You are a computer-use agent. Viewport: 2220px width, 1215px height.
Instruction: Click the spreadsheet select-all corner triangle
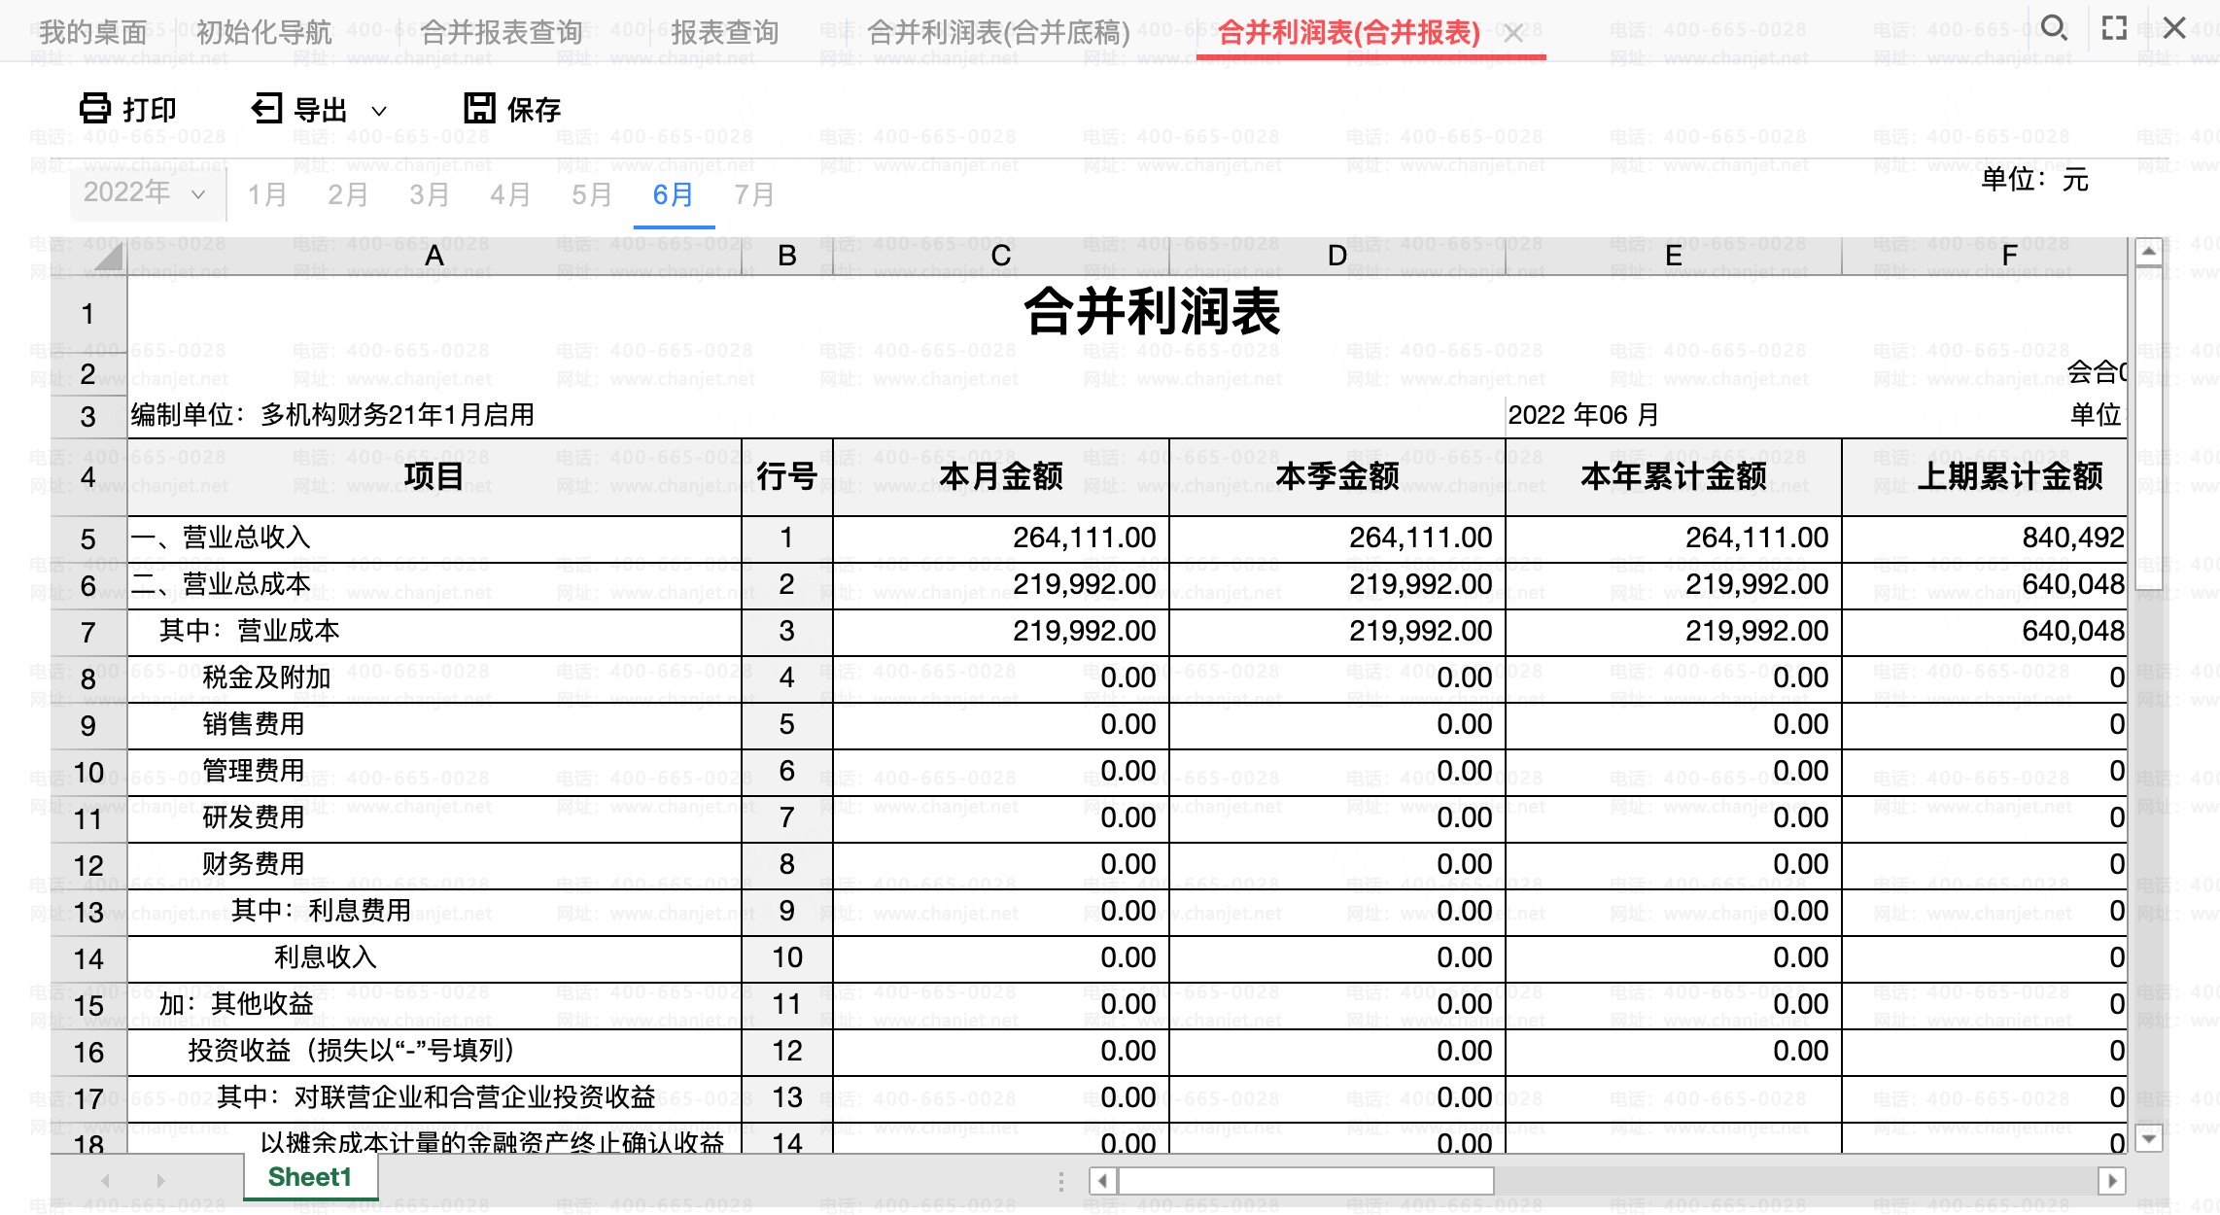coord(108,257)
